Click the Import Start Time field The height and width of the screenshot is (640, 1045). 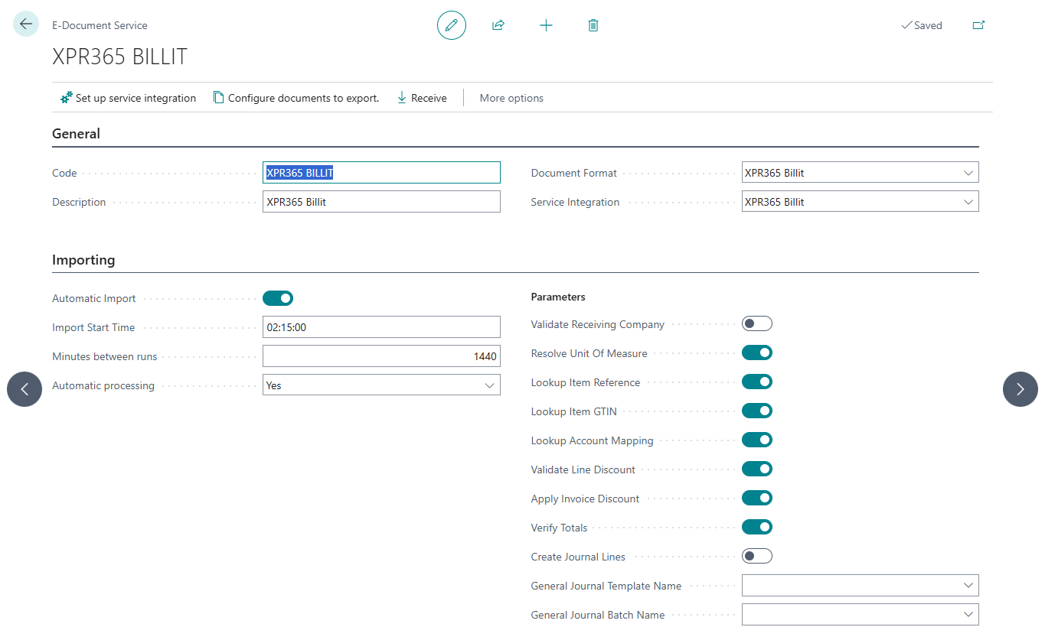(x=381, y=327)
